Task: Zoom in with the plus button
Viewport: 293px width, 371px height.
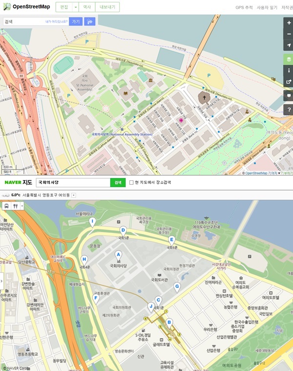Action: (289, 22)
